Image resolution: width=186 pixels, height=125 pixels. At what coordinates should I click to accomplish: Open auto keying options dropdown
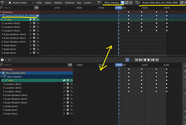(131, 60)
